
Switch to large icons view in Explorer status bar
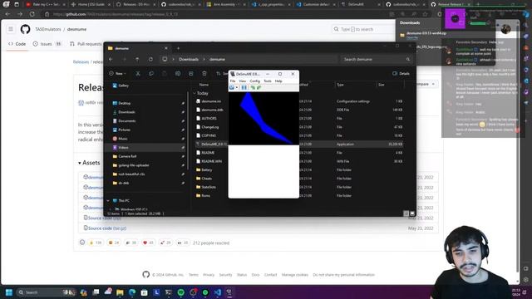tap(412, 213)
